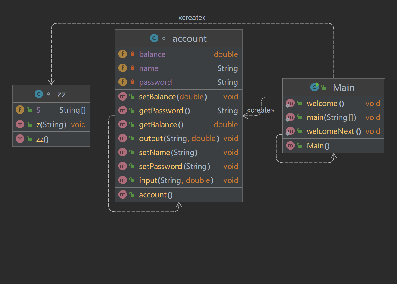Click the static method icon next to welcome

(290, 103)
